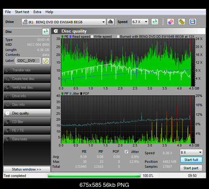Open the CD Bler tab
Screen dimensions: 209x189
click(27, 122)
